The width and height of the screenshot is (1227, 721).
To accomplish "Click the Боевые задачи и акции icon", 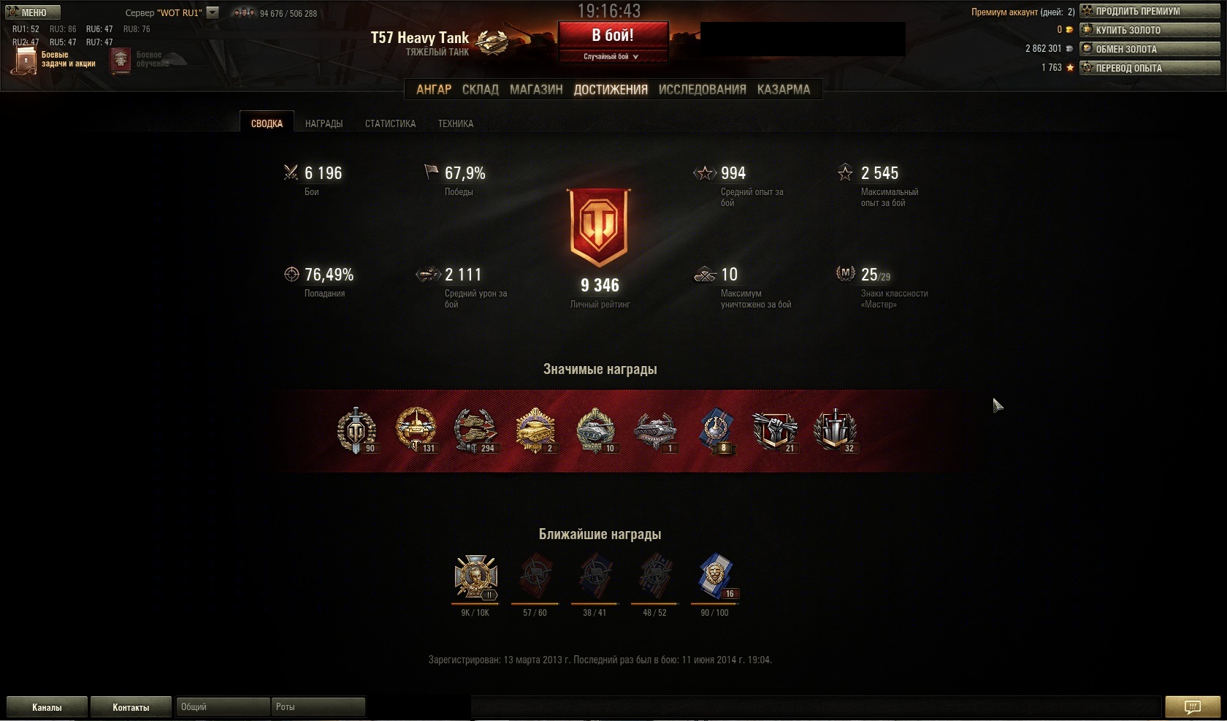I will 26,60.
